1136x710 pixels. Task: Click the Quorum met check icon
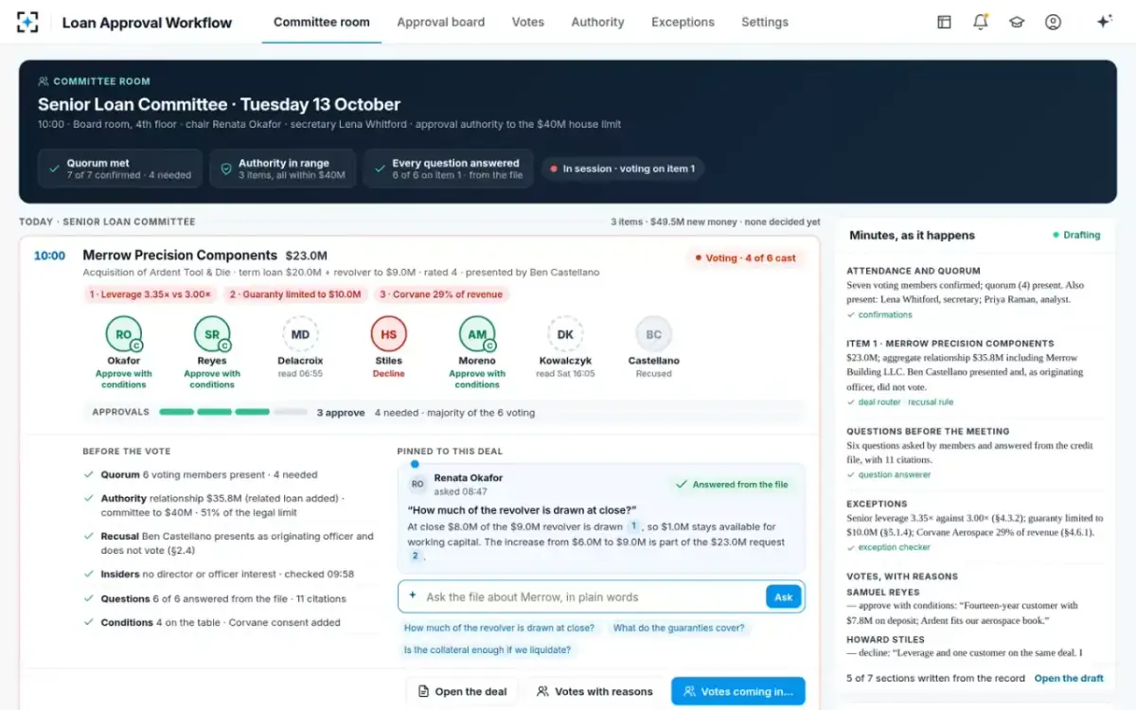[54, 169]
